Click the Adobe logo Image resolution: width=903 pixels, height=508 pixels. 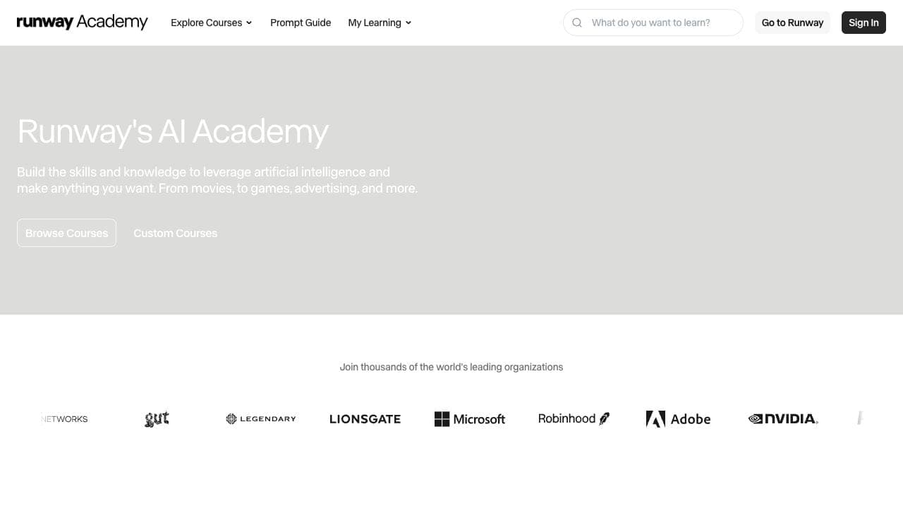tap(678, 419)
